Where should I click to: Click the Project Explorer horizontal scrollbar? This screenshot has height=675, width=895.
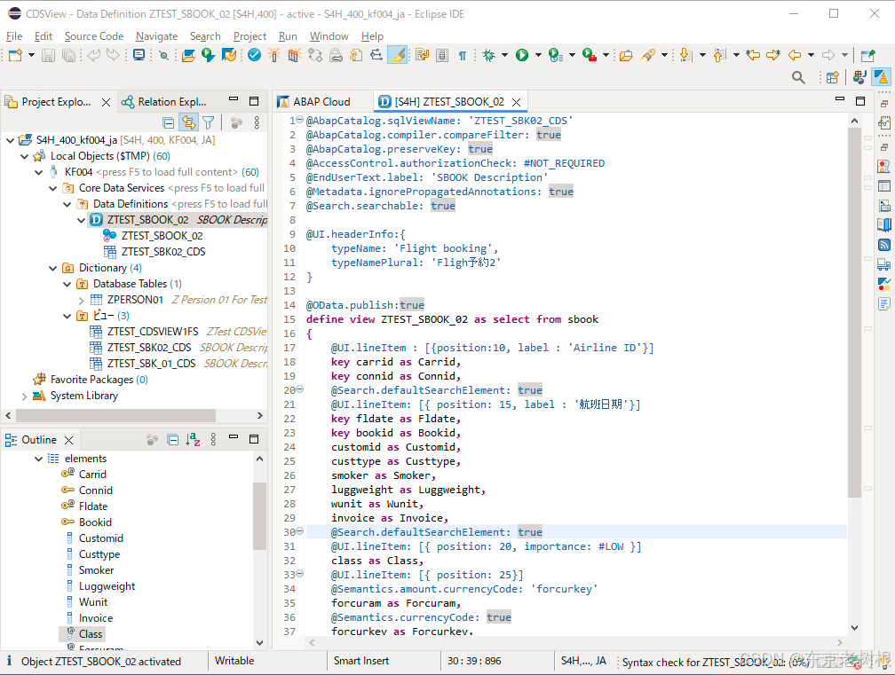(x=115, y=415)
